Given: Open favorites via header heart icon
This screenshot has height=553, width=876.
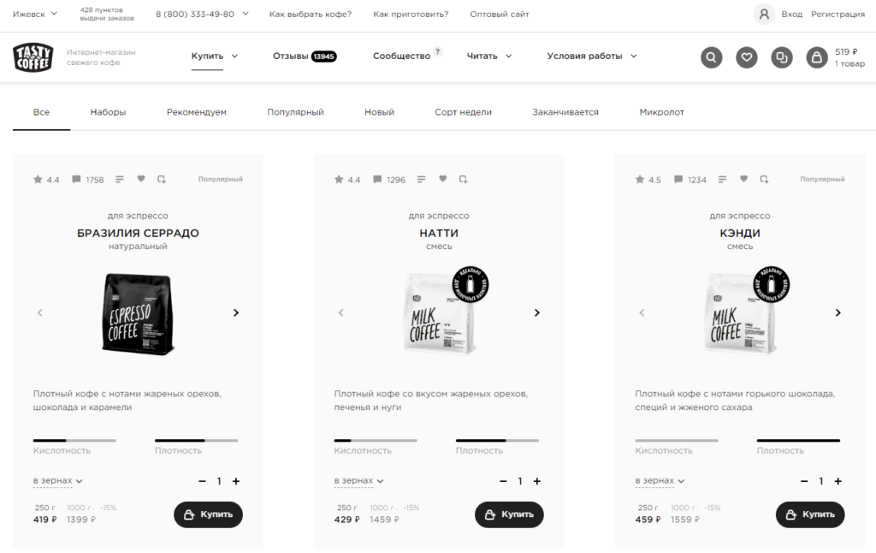Looking at the screenshot, I should click(x=747, y=57).
